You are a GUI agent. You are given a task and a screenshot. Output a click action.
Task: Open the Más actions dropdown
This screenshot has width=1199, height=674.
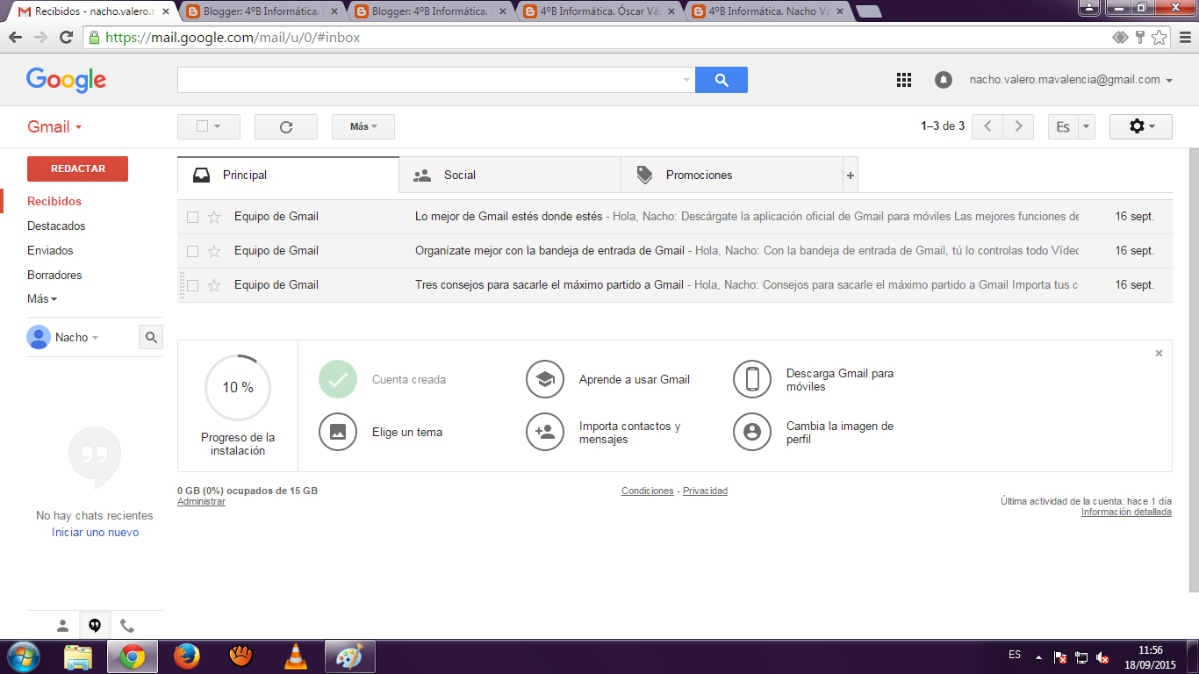(363, 126)
